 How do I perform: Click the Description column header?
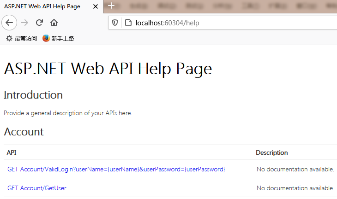tap(272, 152)
